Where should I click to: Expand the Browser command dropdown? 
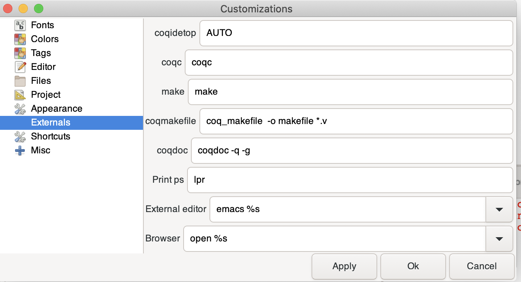point(499,238)
